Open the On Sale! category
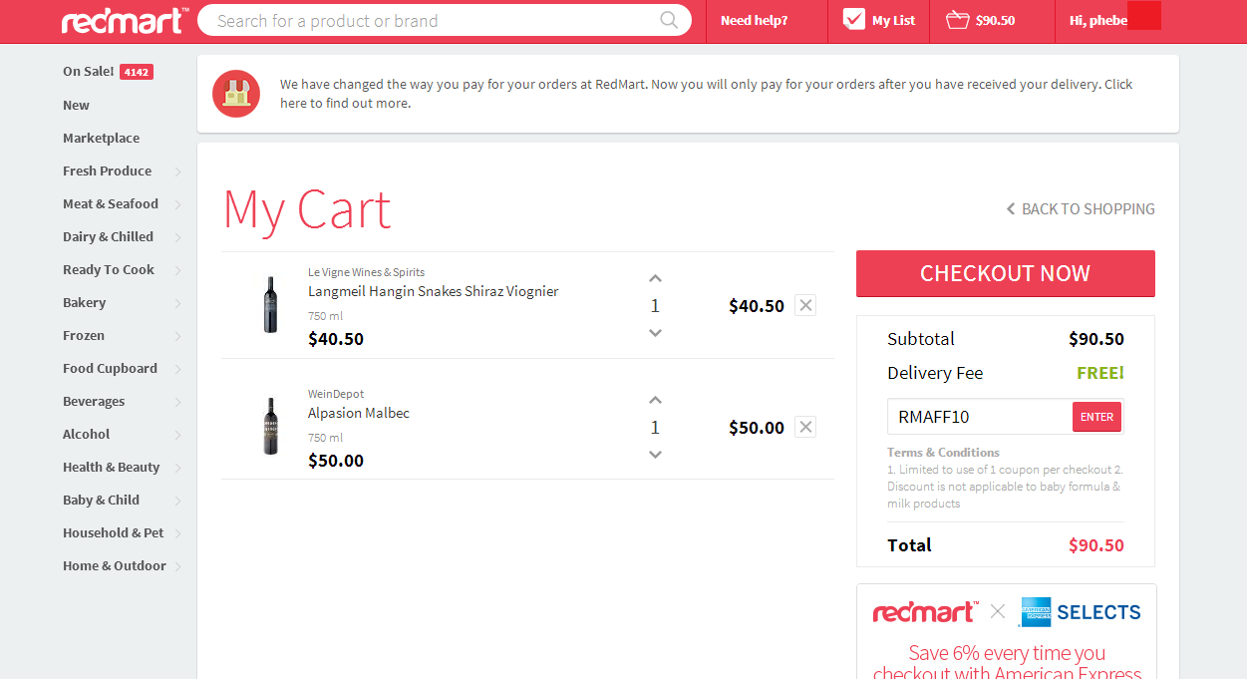The image size is (1247, 679). [89, 71]
